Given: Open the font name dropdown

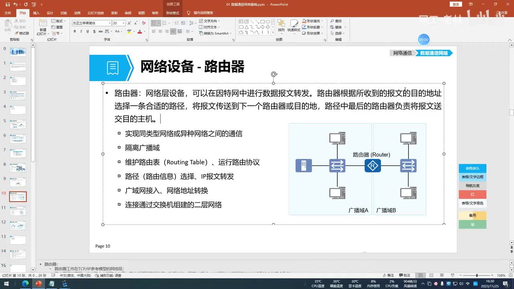Looking at the screenshot, I should pyautogui.click(x=110, y=23).
